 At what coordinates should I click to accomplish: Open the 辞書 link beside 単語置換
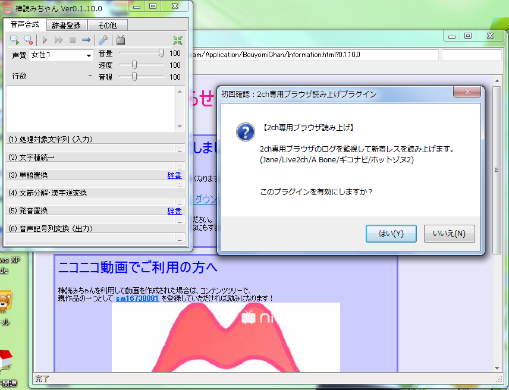(174, 175)
